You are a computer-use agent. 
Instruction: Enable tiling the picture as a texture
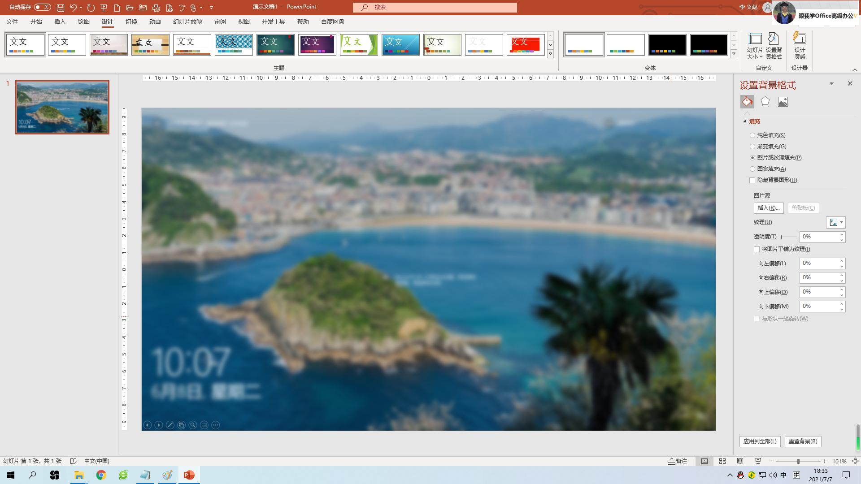click(757, 249)
